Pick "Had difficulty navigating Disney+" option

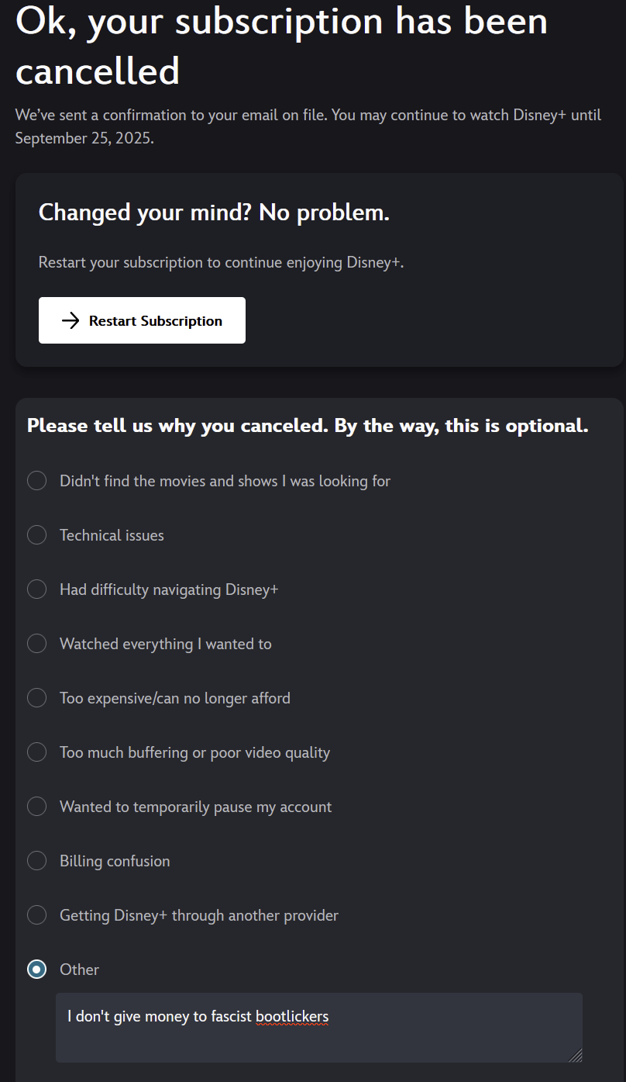37,589
